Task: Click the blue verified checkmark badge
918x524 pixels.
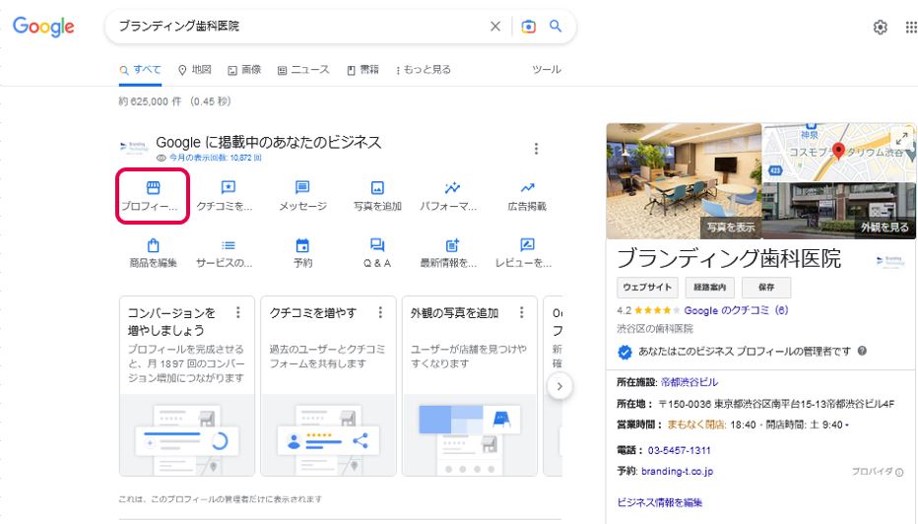Action: pyautogui.click(x=624, y=352)
